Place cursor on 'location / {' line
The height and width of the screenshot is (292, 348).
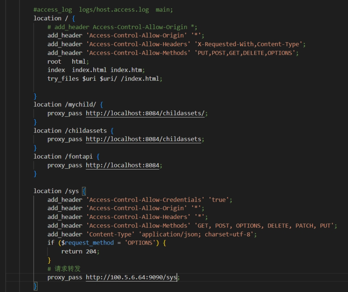pos(54,18)
